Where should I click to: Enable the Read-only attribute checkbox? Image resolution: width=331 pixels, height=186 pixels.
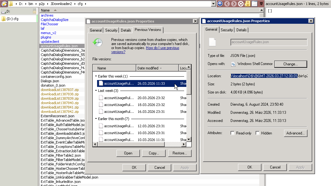tap(232, 133)
